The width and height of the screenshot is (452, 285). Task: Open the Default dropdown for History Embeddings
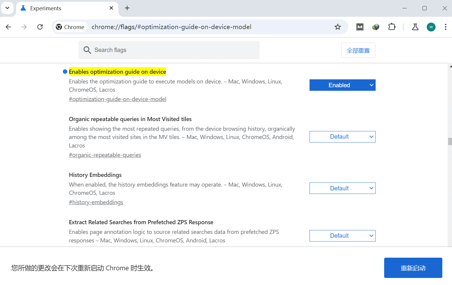pyautogui.click(x=342, y=188)
